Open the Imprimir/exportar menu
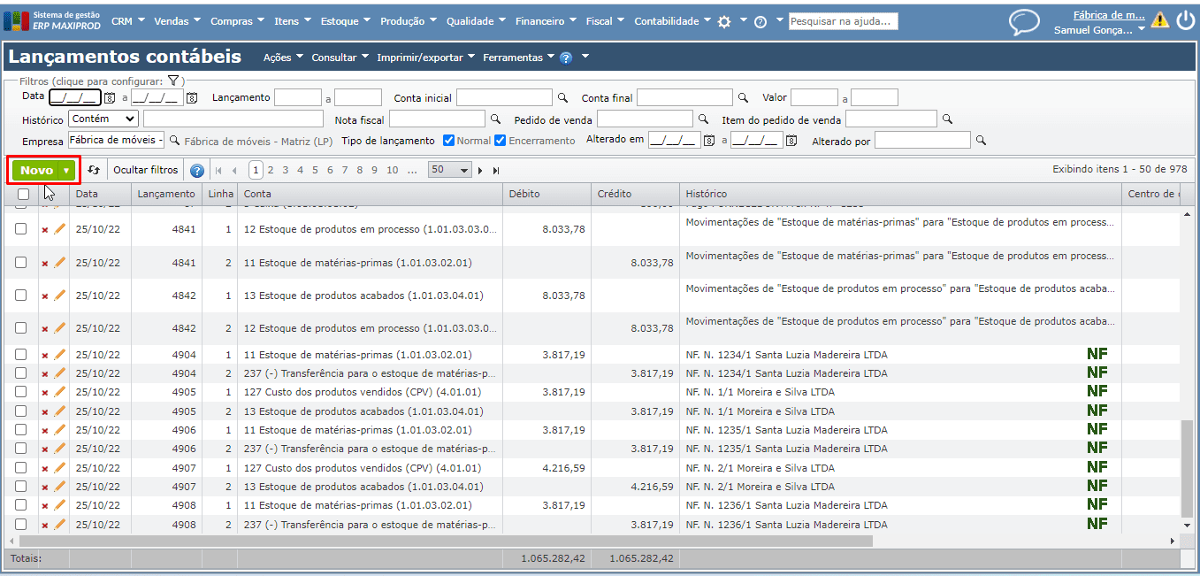 425,58
